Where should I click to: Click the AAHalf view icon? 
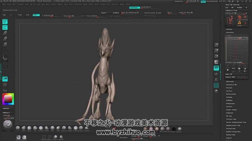(x=216, y=51)
